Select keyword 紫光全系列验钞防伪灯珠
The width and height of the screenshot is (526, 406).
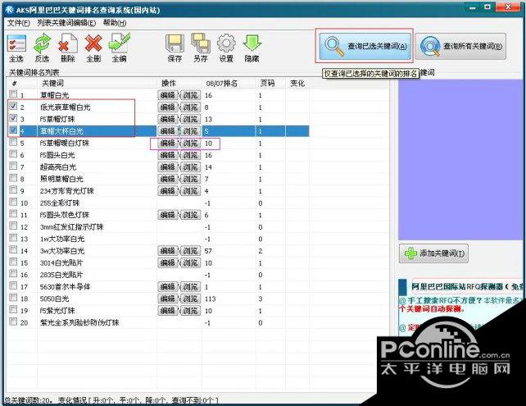(x=79, y=323)
